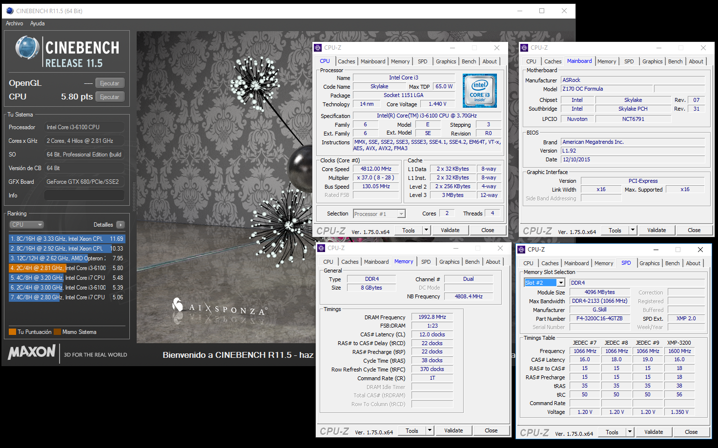Click the Core Voltage value 1.440 V
This screenshot has width=718, height=448.
click(x=437, y=104)
